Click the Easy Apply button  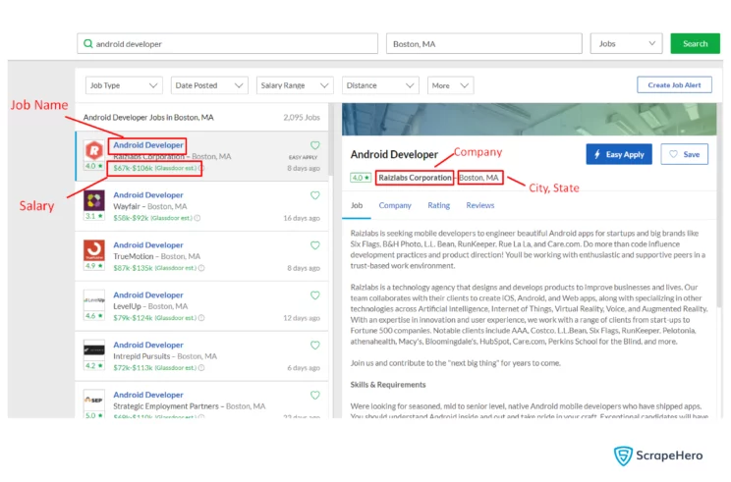[x=619, y=154]
